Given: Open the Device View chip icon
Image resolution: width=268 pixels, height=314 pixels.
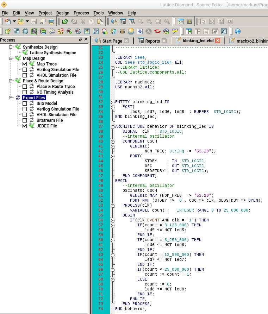Looking at the screenshot, I should pyautogui.click(x=25, y=31).
